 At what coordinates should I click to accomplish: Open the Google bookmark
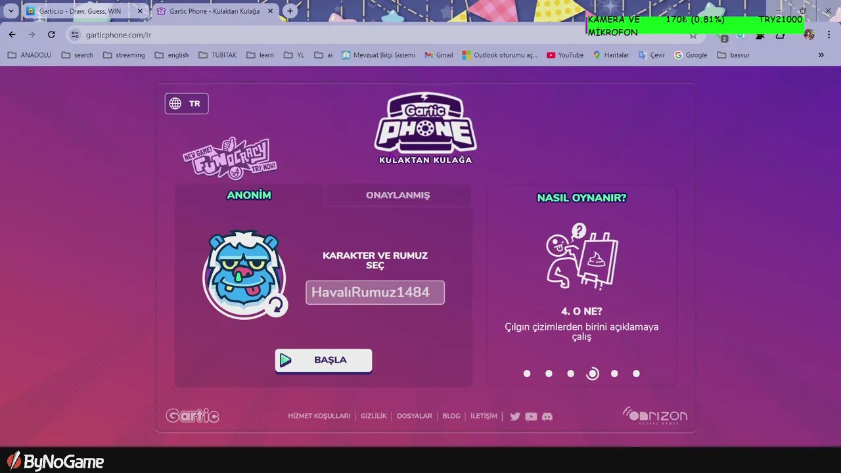(x=691, y=55)
